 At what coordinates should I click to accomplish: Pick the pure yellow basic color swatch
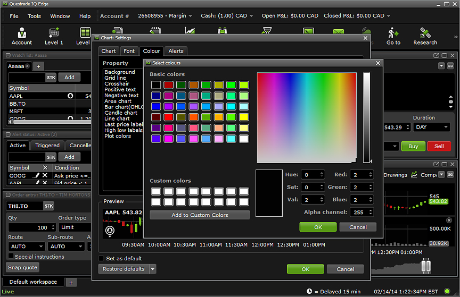[x=244, y=117]
